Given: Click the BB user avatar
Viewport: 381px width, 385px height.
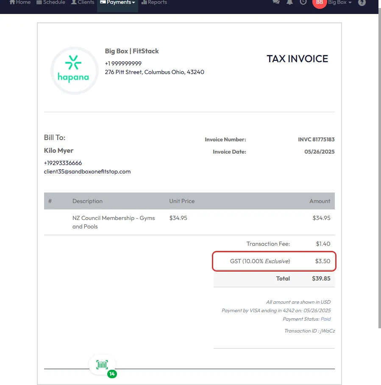Looking at the screenshot, I should (x=320, y=3).
